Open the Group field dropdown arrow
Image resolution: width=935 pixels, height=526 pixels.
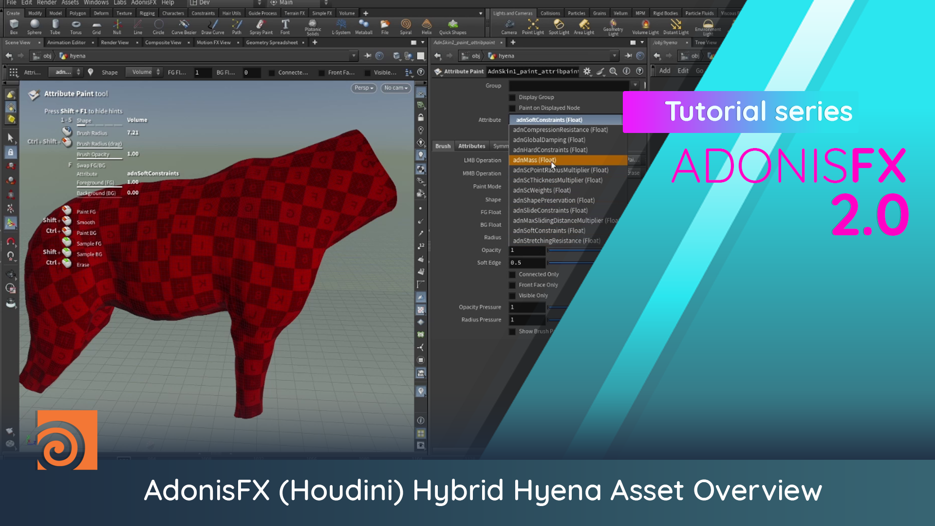coord(635,85)
